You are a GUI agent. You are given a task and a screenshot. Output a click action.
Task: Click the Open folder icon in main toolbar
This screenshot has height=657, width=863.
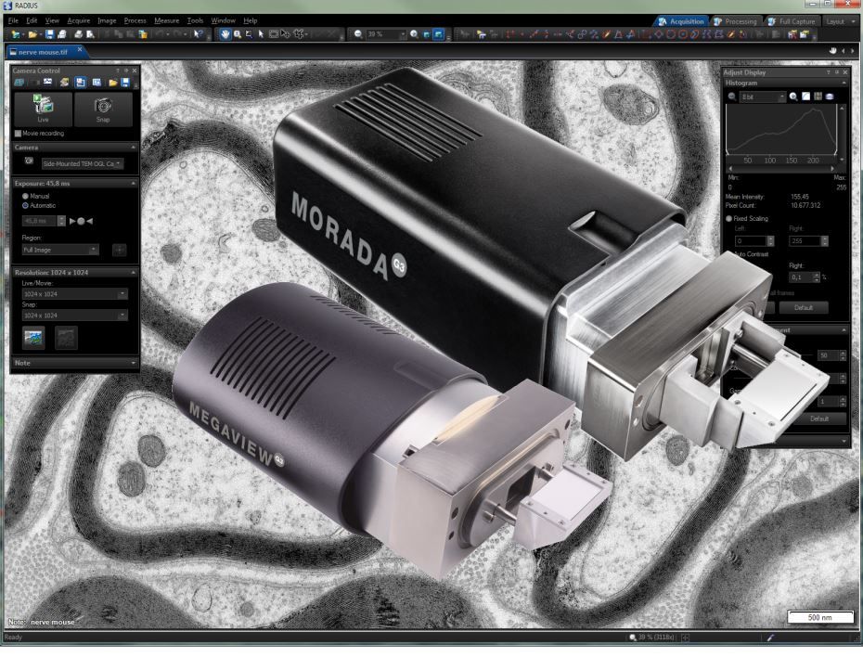[33, 34]
